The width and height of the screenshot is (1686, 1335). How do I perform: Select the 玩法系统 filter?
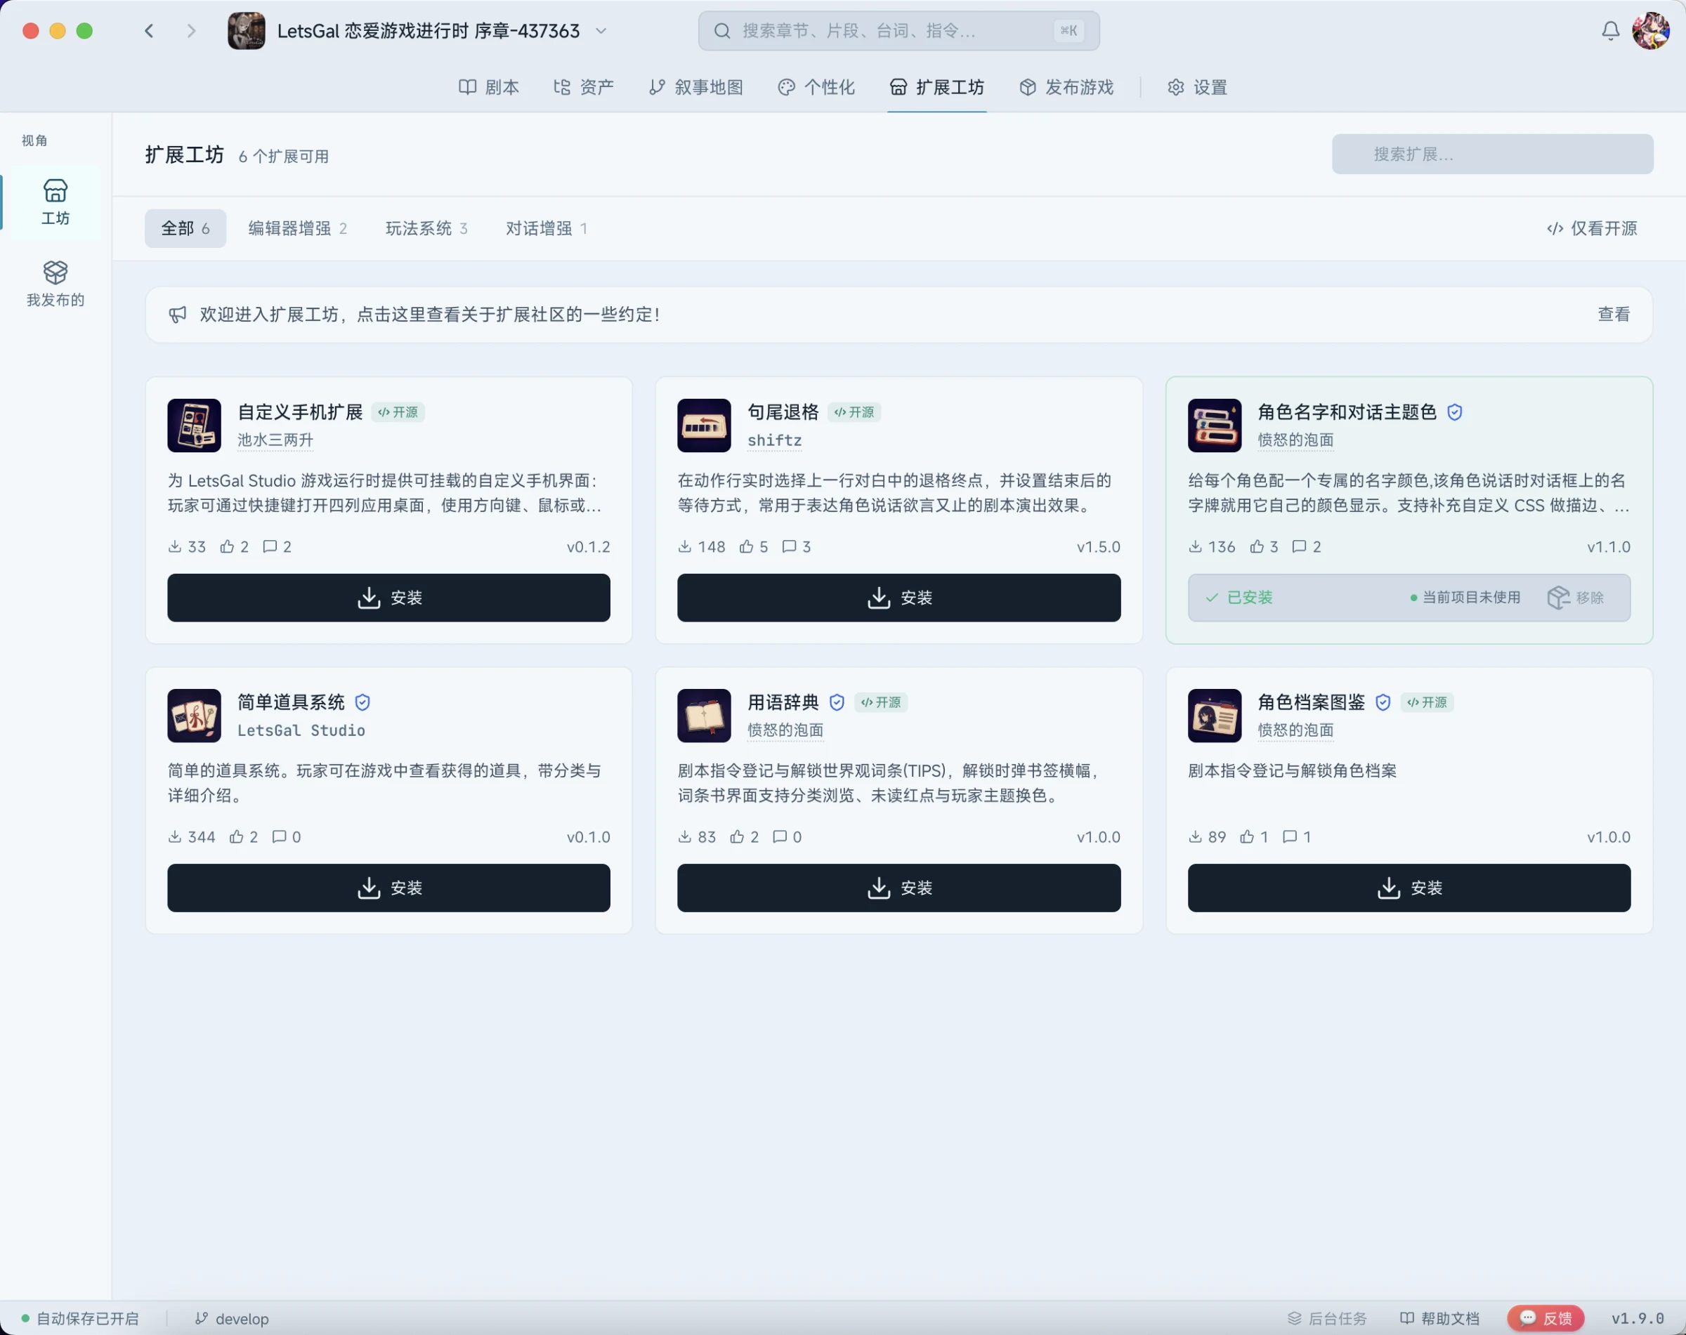tap(426, 228)
